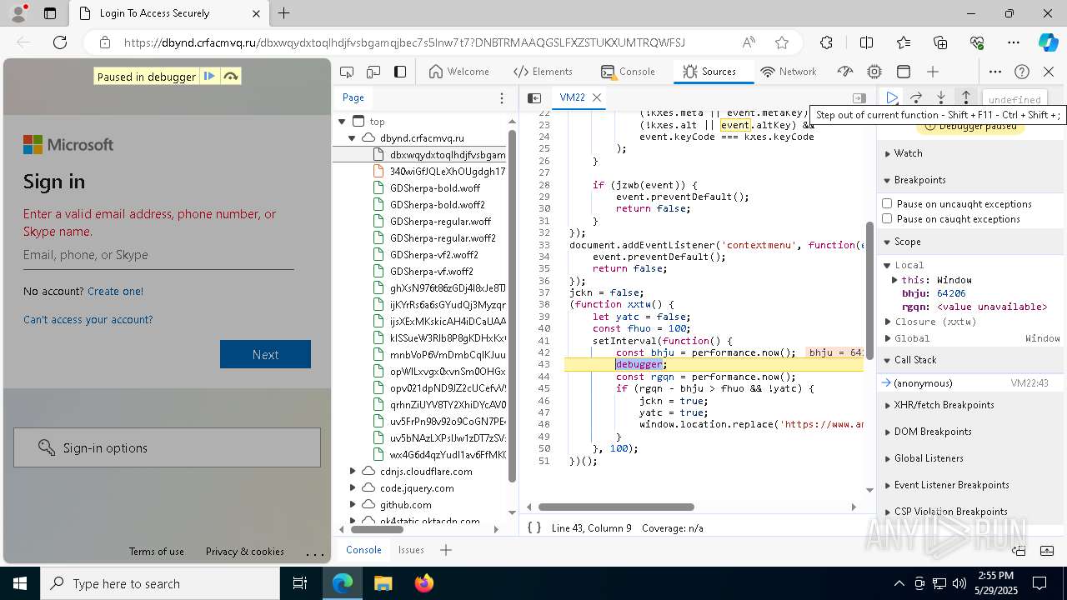Open new drawer tab with plus

(446, 550)
